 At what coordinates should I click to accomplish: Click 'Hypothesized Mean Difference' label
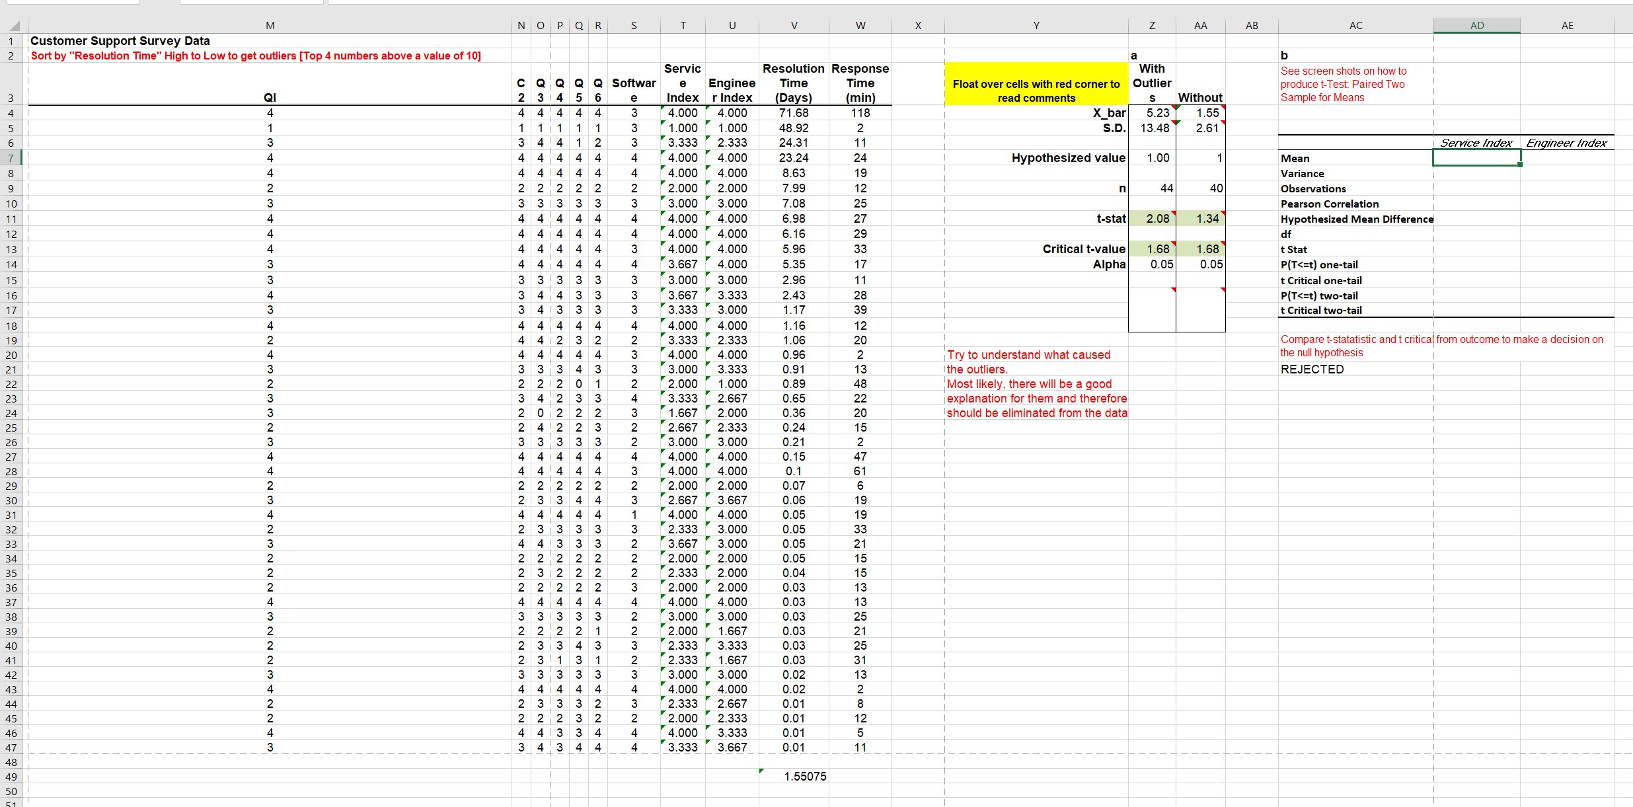point(1357,219)
